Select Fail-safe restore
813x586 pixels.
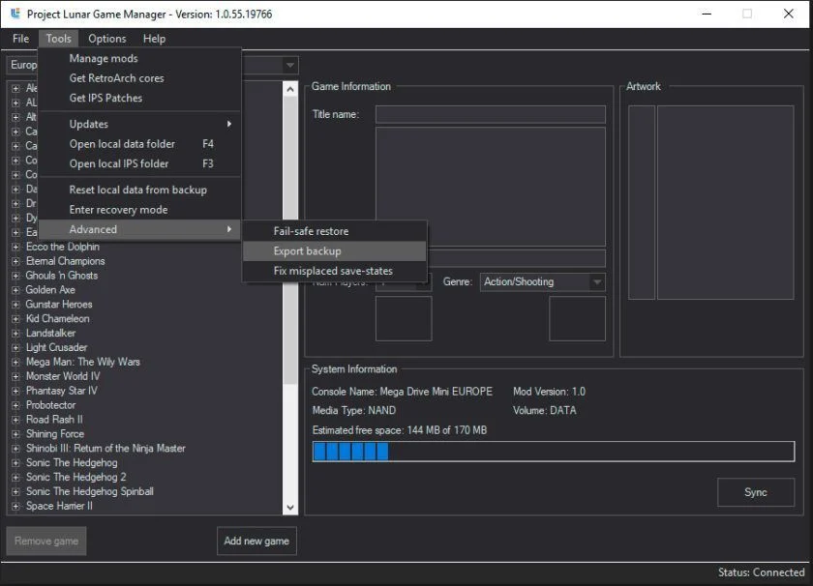tap(335, 232)
